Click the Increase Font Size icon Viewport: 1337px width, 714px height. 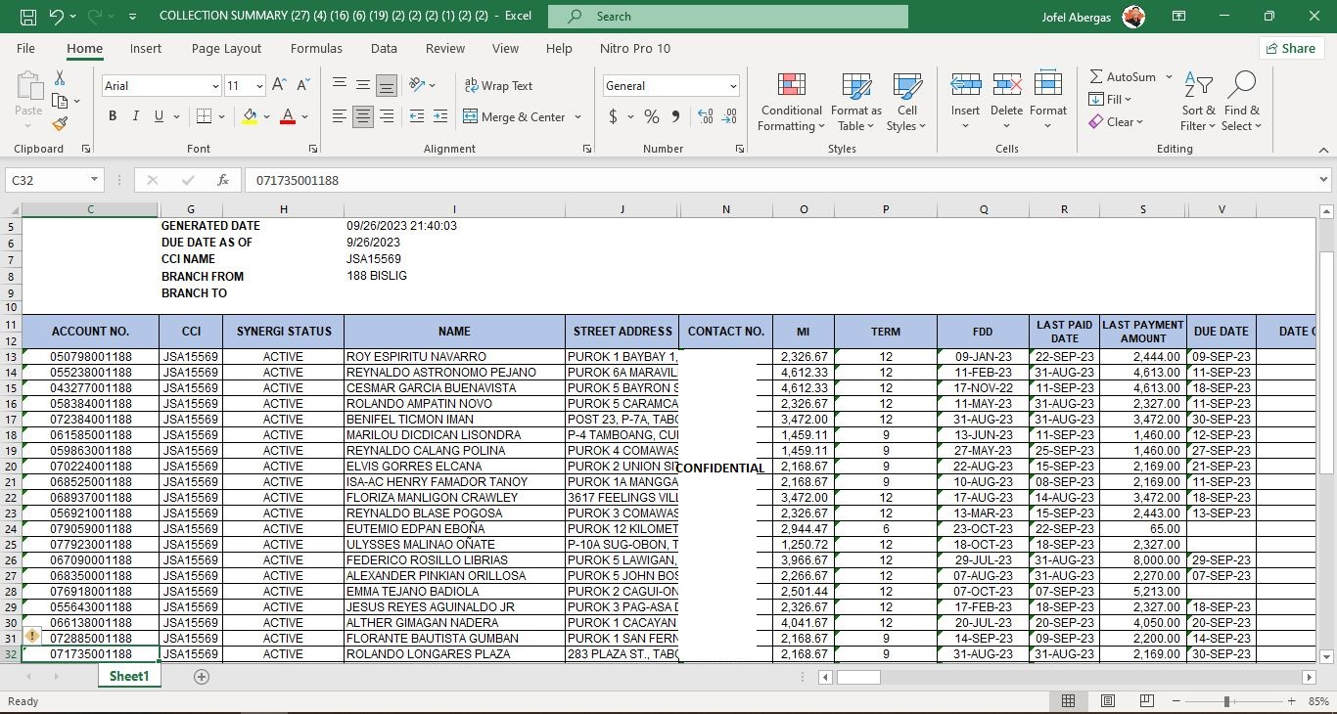(x=279, y=86)
